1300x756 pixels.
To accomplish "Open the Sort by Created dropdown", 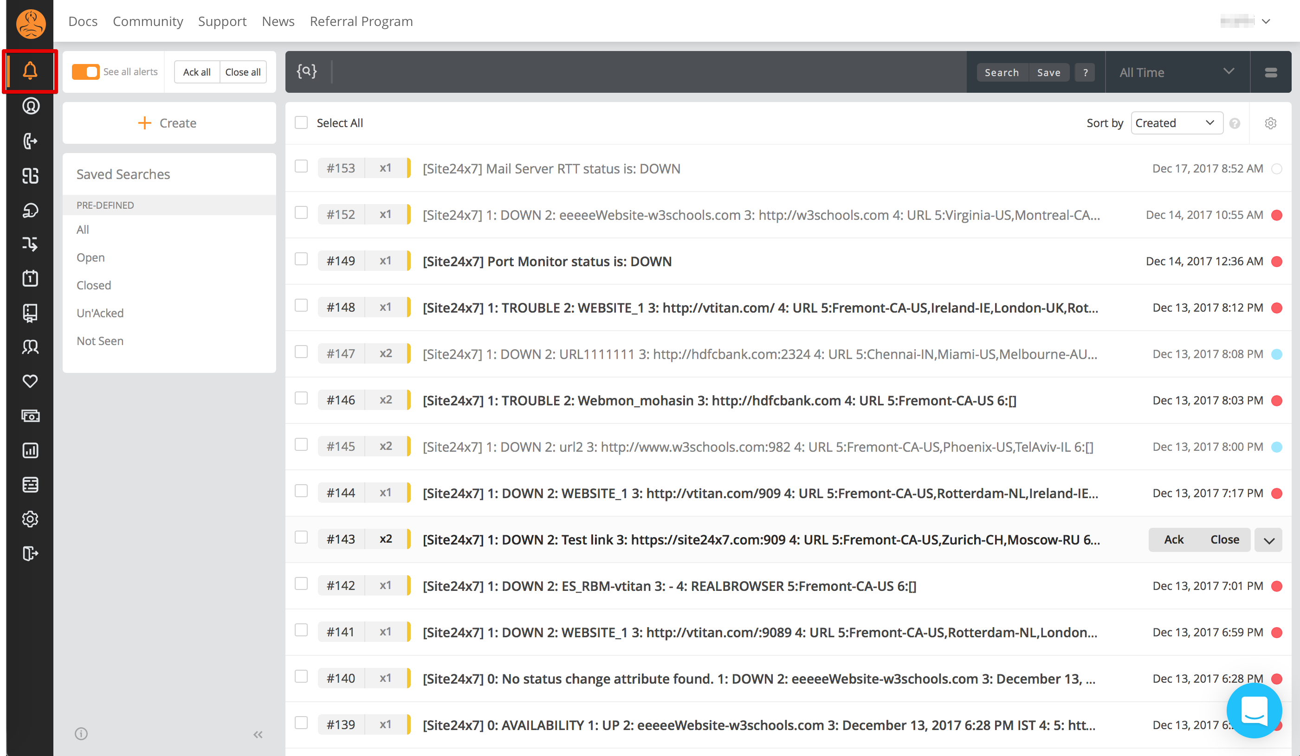I will pos(1176,123).
